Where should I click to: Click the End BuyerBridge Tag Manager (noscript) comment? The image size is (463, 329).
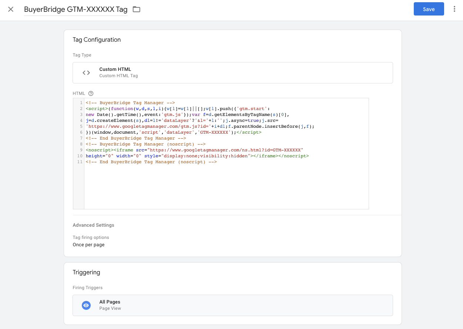click(151, 162)
